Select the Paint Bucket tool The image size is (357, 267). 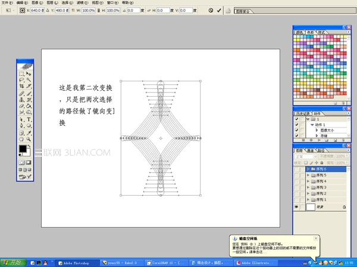click(29, 106)
